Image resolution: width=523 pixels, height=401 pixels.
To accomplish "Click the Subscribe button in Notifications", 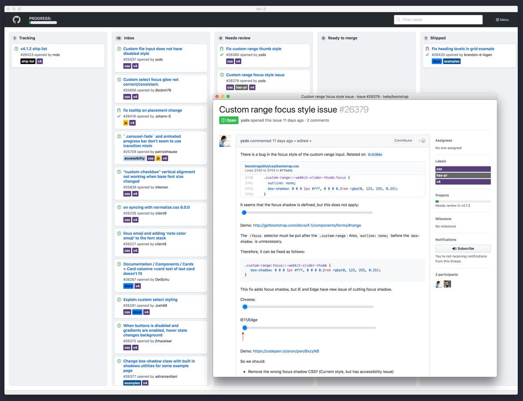I will (463, 248).
